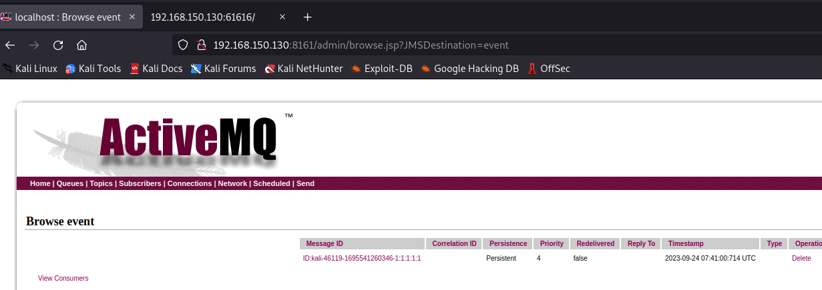Sort by Persistence column header
The height and width of the screenshot is (290, 822).
508,243
